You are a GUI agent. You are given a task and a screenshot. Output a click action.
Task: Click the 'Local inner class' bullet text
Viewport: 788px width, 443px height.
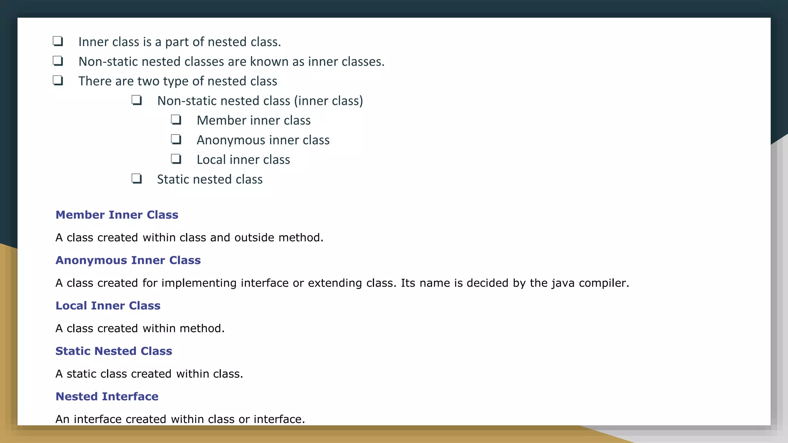point(243,160)
